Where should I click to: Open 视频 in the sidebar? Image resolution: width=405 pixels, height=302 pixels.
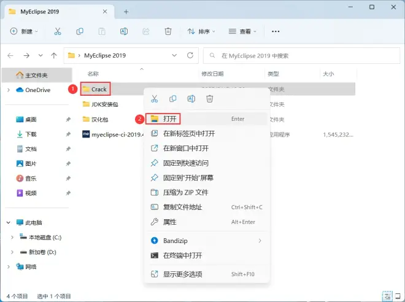point(31,193)
